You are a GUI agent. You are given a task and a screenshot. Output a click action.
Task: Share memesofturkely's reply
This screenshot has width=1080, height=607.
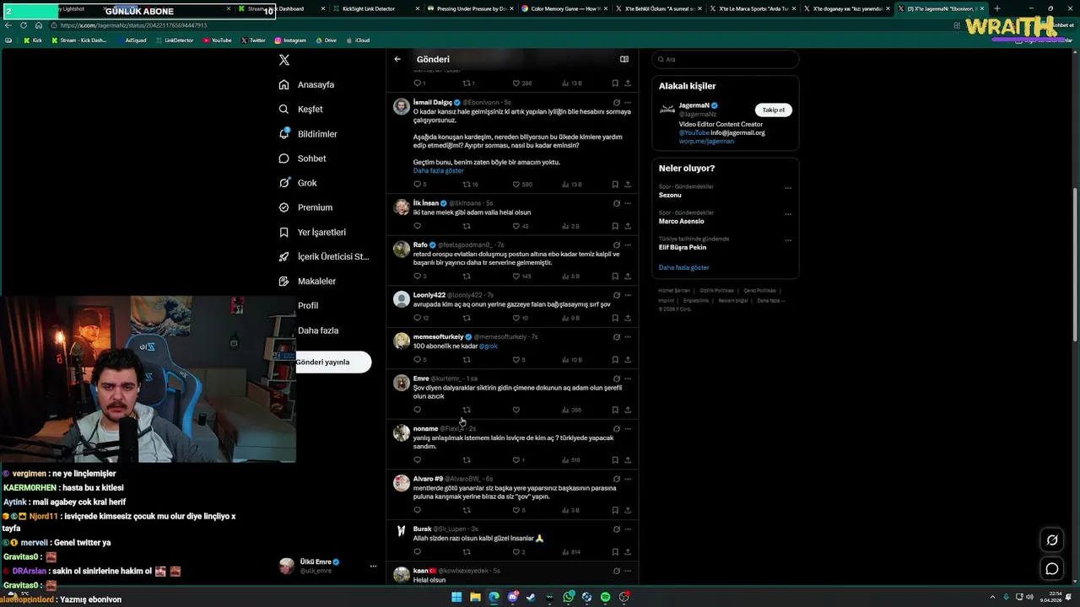[x=628, y=360]
